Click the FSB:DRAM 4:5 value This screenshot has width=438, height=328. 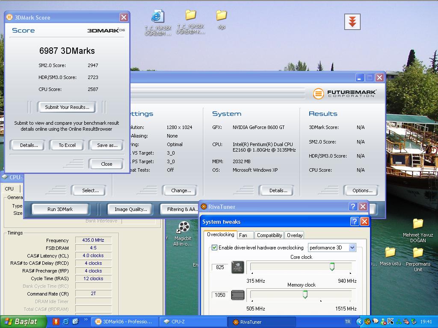(93, 248)
